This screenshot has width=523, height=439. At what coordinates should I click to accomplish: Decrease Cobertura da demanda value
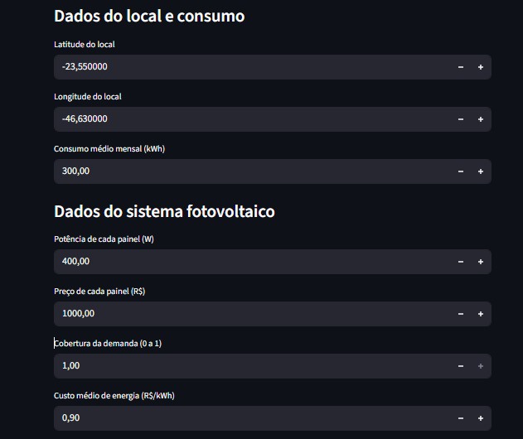[x=461, y=366]
